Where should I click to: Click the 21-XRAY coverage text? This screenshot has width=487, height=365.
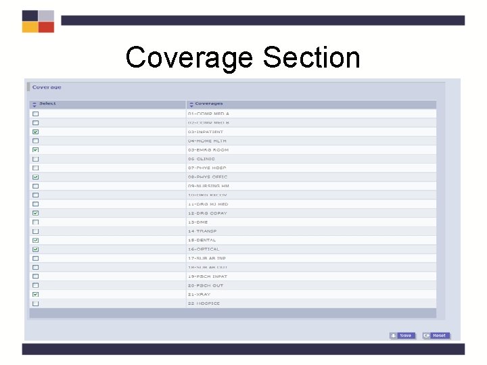click(x=199, y=294)
